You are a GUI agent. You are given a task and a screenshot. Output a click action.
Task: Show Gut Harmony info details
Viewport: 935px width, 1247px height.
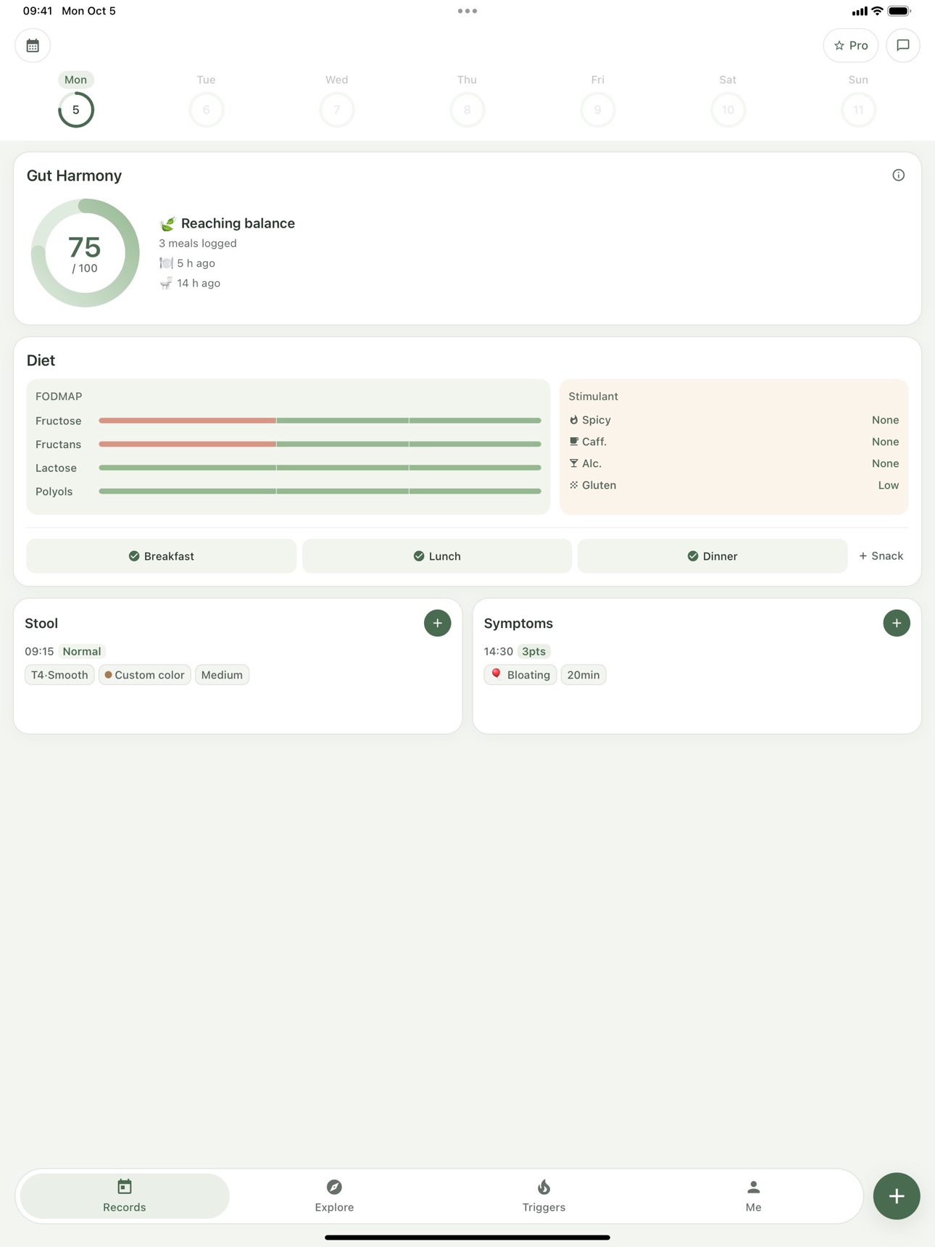(x=898, y=175)
